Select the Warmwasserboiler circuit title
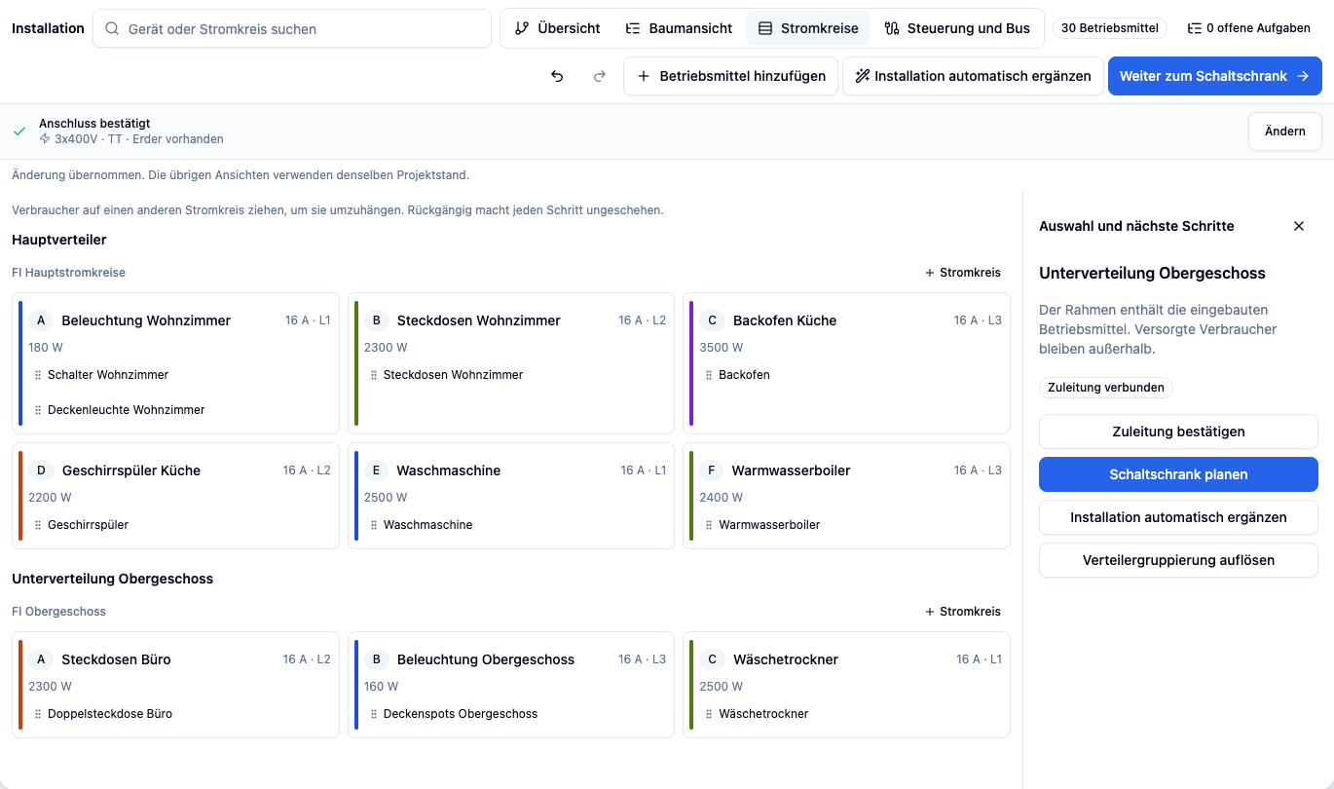The image size is (1334, 789). tap(792, 470)
